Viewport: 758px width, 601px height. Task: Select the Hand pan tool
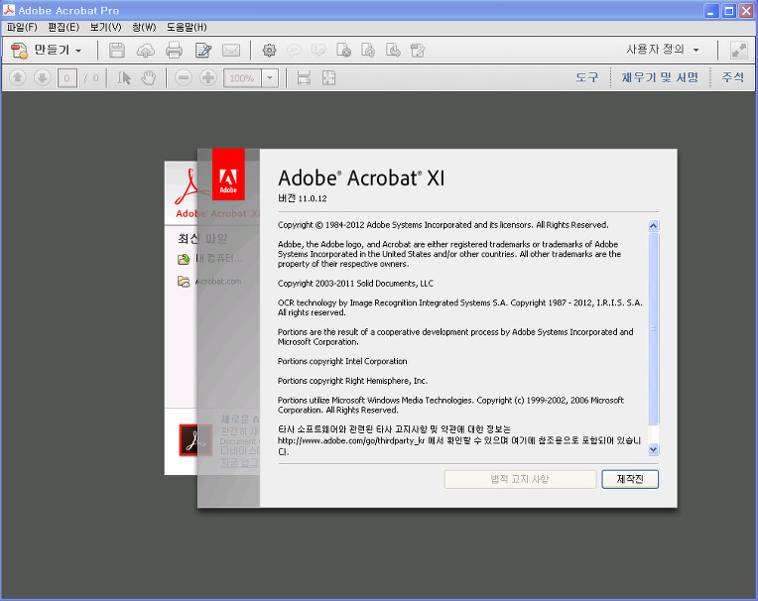(149, 77)
